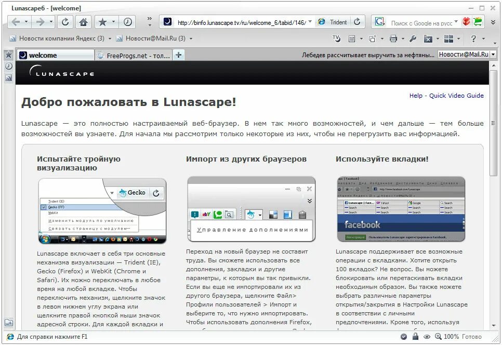Open the help question mark menu

click(x=473, y=38)
